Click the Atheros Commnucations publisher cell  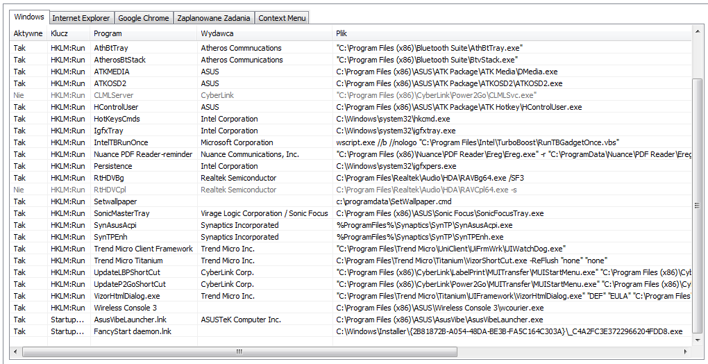[241, 48]
